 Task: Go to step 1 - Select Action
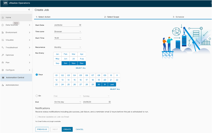pyautogui.click(x=43, y=17)
